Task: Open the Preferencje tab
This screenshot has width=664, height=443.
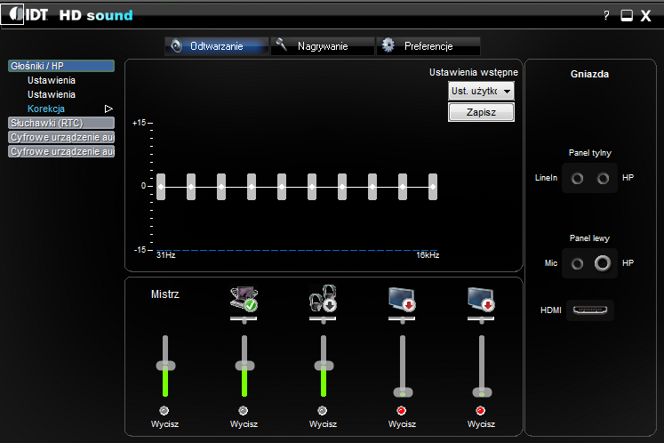Action: tap(428, 45)
